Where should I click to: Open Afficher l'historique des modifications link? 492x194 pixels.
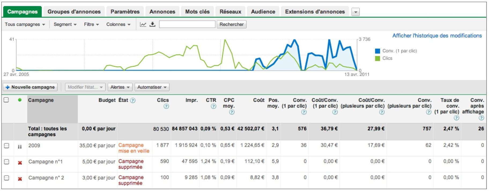tap(437, 36)
